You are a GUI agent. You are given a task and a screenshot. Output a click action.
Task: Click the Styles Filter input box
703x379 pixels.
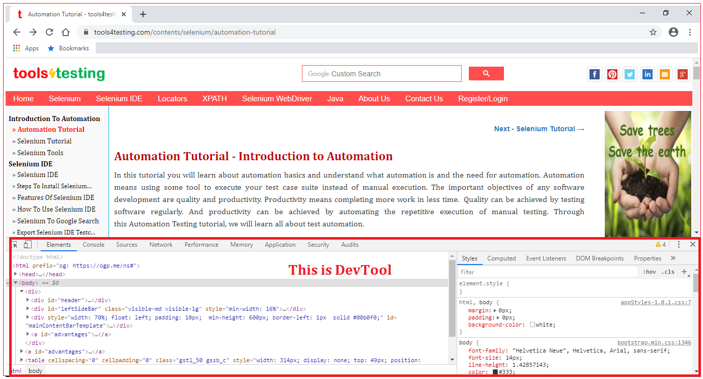click(547, 272)
